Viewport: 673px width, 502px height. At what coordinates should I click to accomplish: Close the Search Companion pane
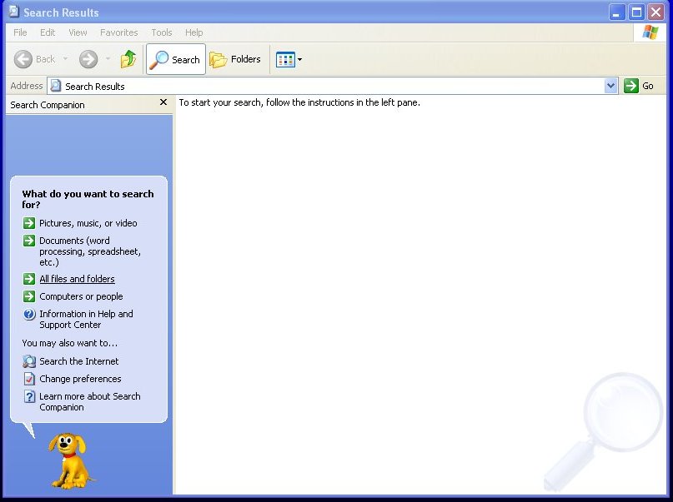tap(163, 102)
